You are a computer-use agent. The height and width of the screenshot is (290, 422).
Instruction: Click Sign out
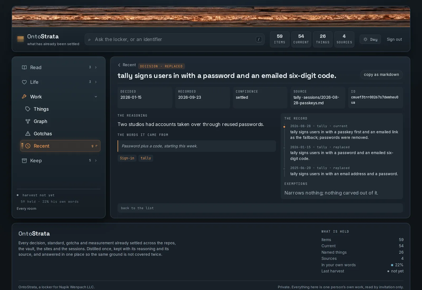pyautogui.click(x=394, y=39)
